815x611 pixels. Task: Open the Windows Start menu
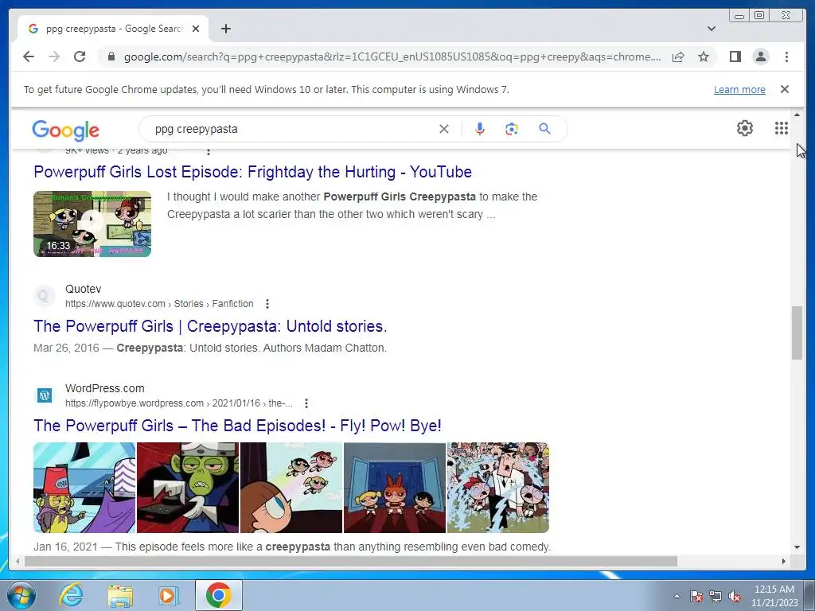click(21, 595)
